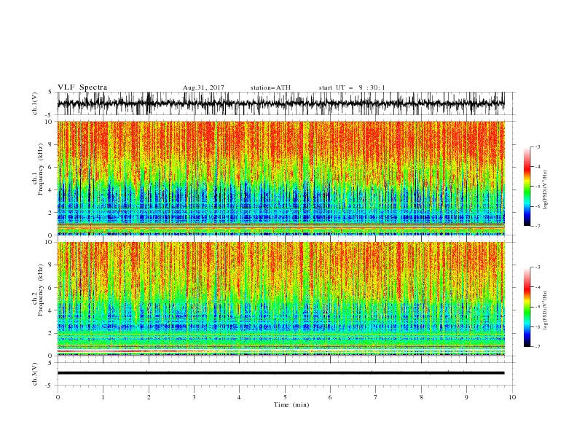Click time axis tick label "2"
Screen dimensions: 577x446
(x=149, y=397)
